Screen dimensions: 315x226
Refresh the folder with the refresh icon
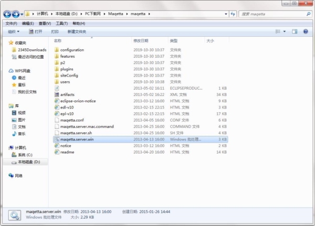point(233,14)
